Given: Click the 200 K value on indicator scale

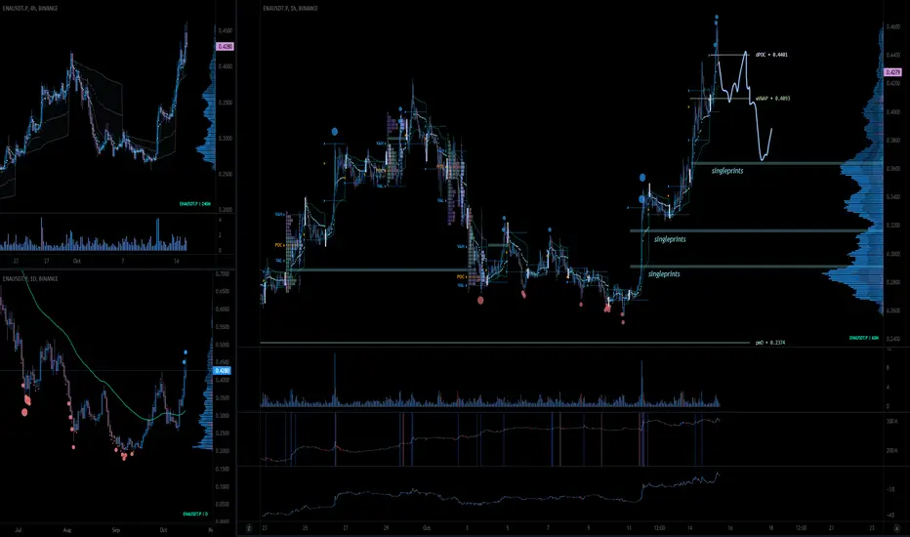Looking at the screenshot, I should tap(892, 450).
